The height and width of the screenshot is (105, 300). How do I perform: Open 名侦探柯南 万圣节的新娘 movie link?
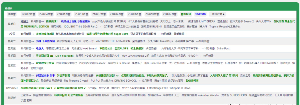(x=69, y=95)
